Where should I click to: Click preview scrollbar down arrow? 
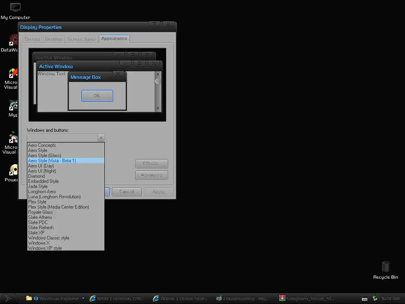pos(158,108)
